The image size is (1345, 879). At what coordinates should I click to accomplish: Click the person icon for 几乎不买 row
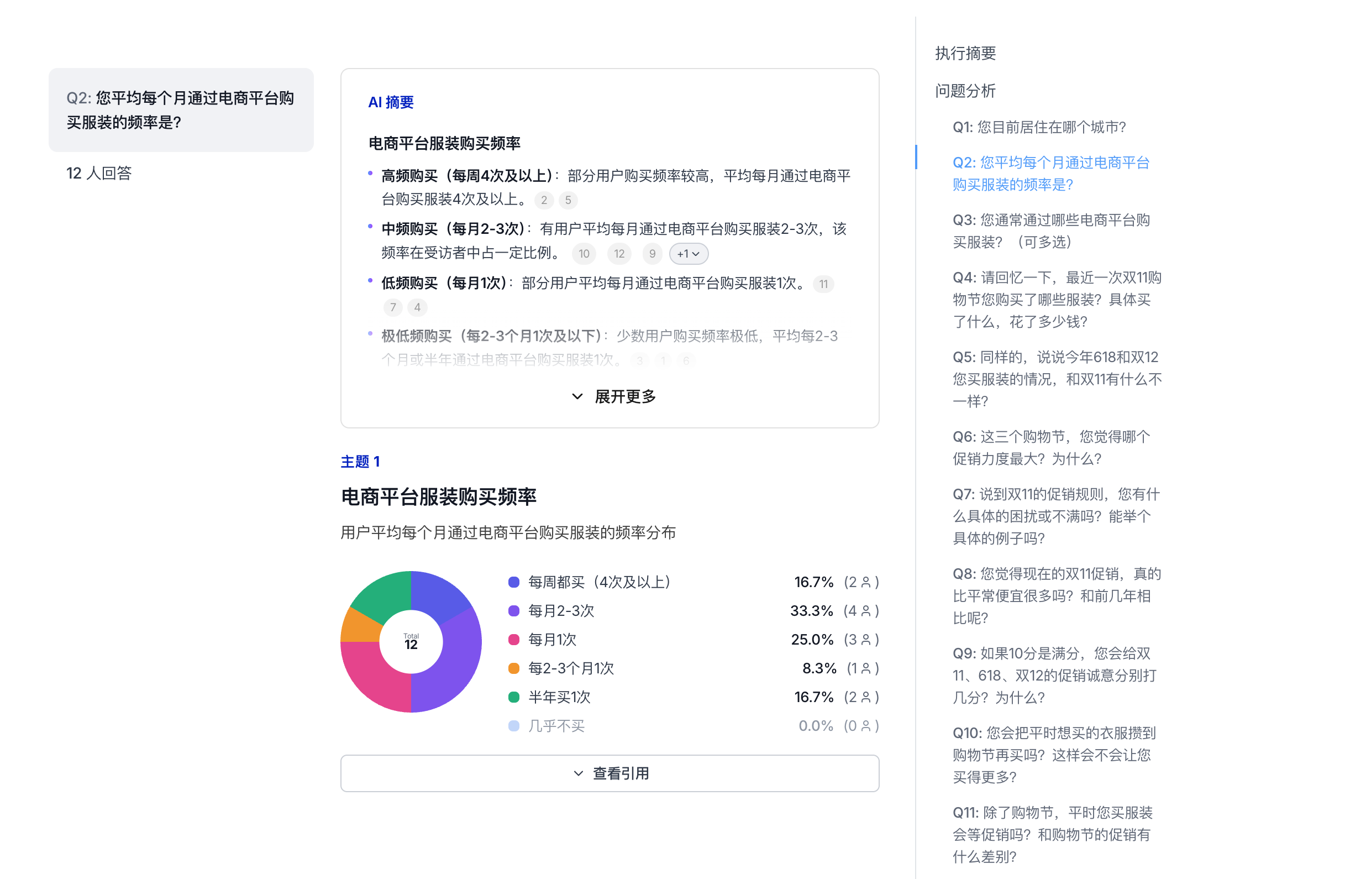(x=866, y=726)
